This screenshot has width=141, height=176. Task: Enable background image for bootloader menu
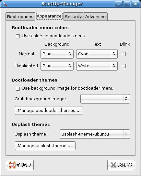18,88
